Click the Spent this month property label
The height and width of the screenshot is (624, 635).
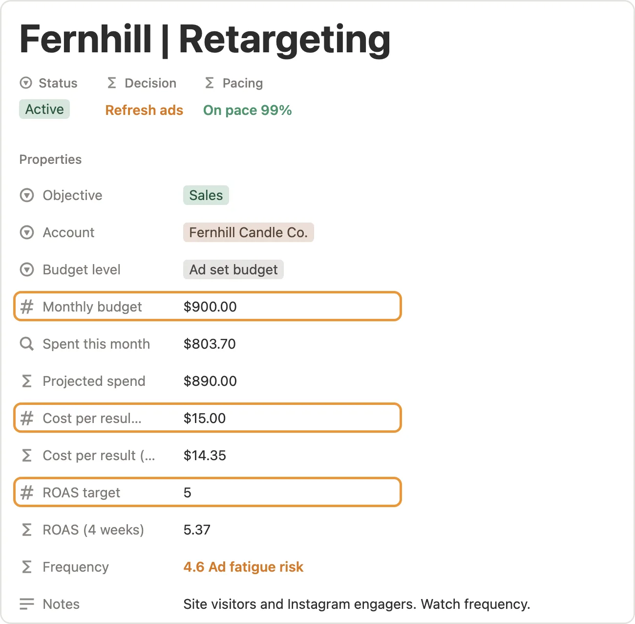click(x=96, y=344)
